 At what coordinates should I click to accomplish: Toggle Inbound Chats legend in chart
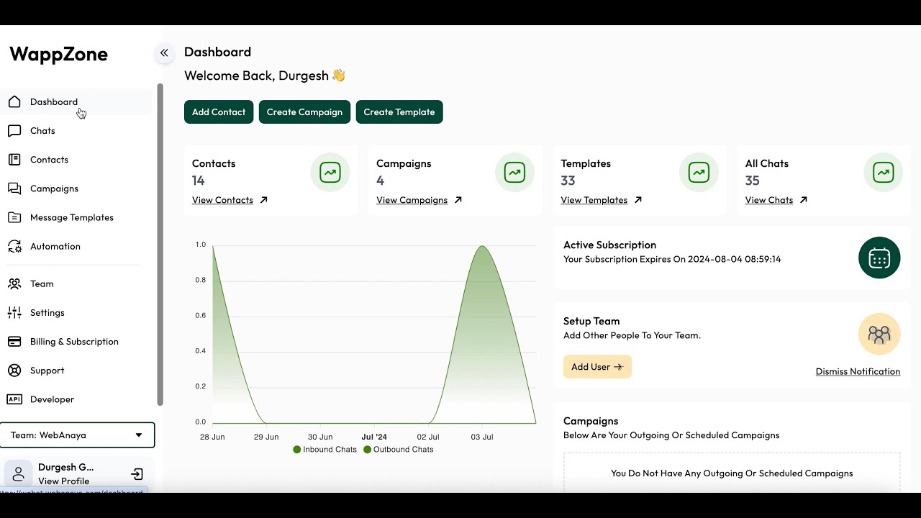pyautogui.click(x=325, y=449)
